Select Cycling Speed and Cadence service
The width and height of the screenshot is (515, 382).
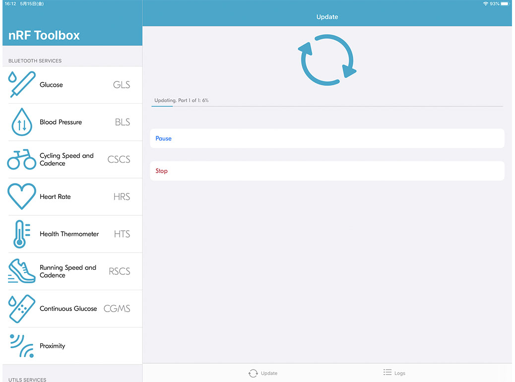[72, 159]
